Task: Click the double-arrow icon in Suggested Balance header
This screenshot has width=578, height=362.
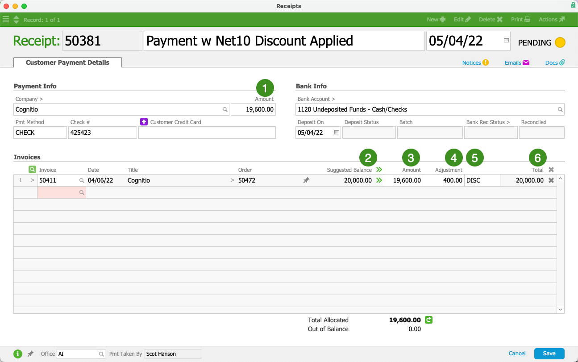Action: coord(379,170)
